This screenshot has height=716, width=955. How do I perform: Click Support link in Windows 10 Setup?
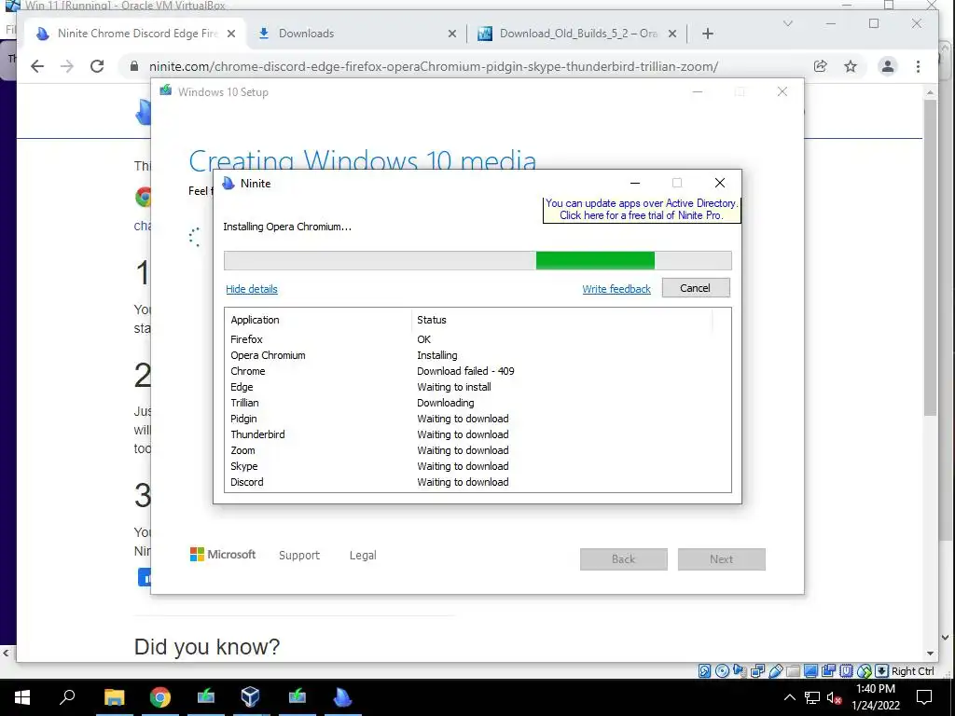[299, 556]
